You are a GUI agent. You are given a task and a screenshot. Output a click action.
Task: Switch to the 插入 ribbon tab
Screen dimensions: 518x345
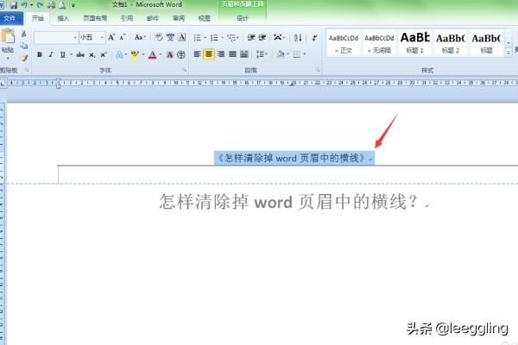(64, 17)
